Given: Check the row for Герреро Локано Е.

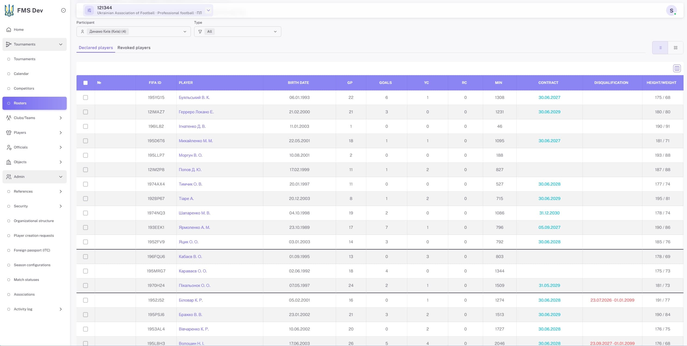Looking at the screenshot, I should click(x=86, y=112).
